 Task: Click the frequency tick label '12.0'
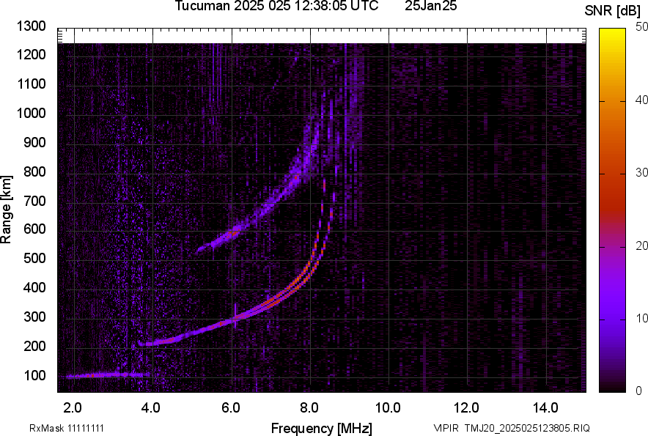point(467,407)
